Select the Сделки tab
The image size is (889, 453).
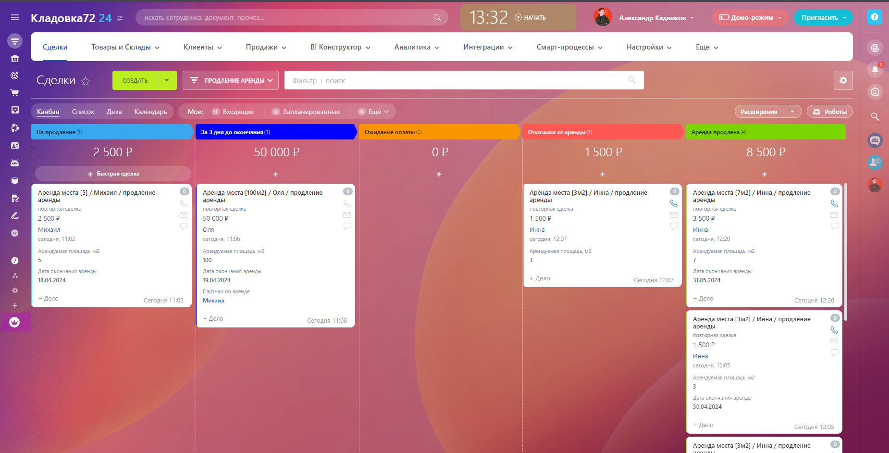55,47
